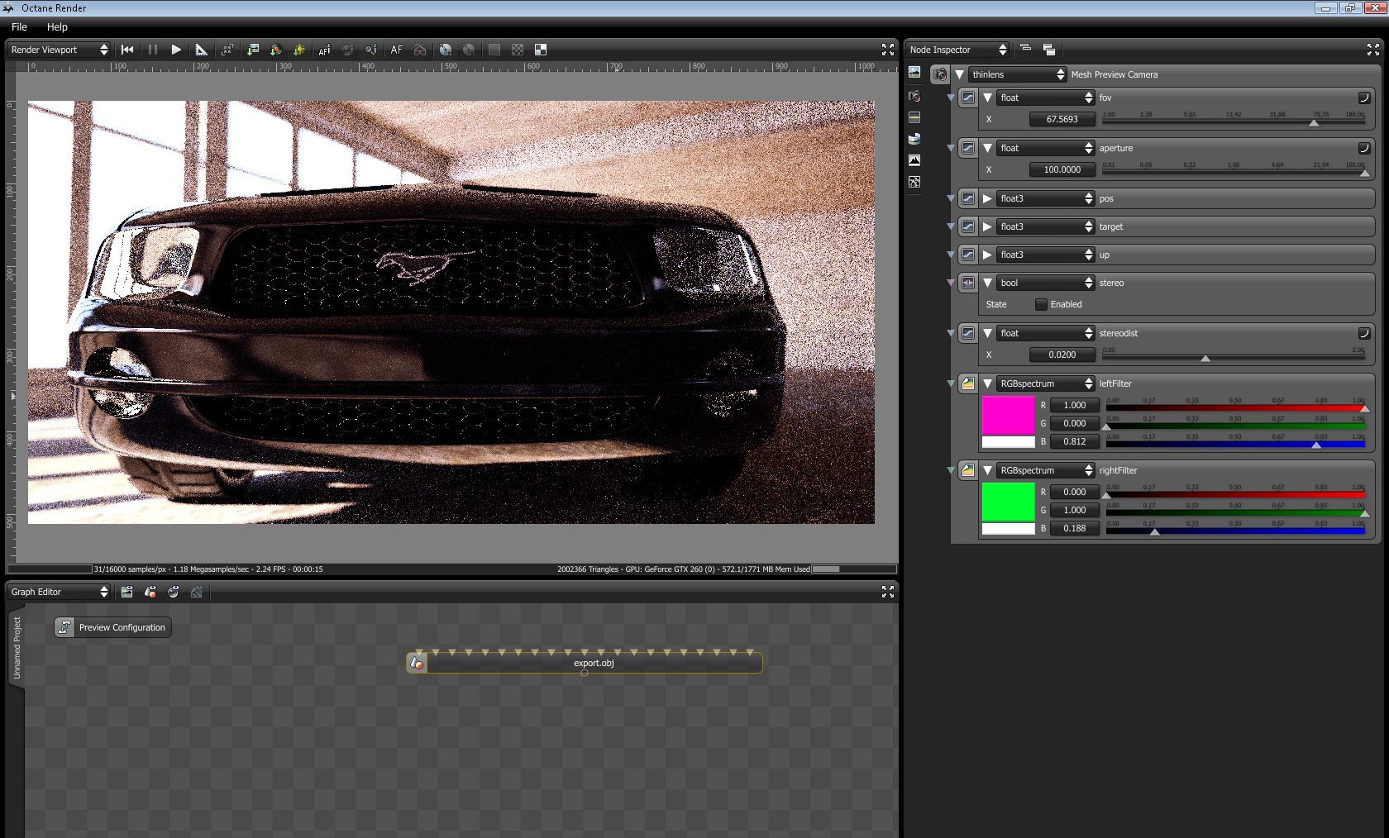Pause the render
Viewport: 1389px width, 838px height.
pos(153,50)
